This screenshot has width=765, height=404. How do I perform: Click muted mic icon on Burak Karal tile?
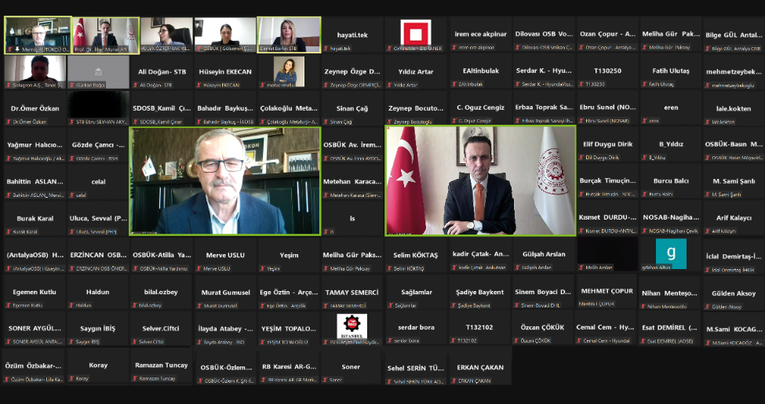point(9,231)
